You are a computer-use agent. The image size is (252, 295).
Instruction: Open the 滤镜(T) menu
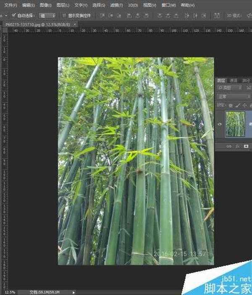coord(116,5)
